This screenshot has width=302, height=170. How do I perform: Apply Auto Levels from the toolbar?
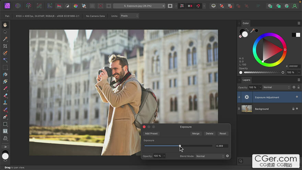tap(59, 6)
